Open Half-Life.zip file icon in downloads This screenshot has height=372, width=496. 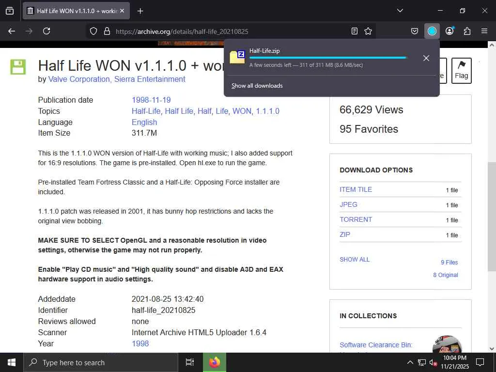coord(237,57)
